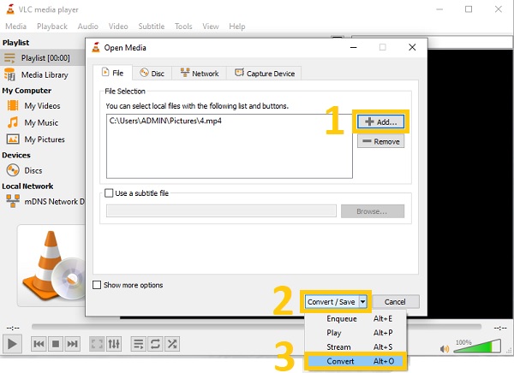Click the Remove button
Viewport: 514px width, 373px height.
pyautogui.click(x=380, y=141)
